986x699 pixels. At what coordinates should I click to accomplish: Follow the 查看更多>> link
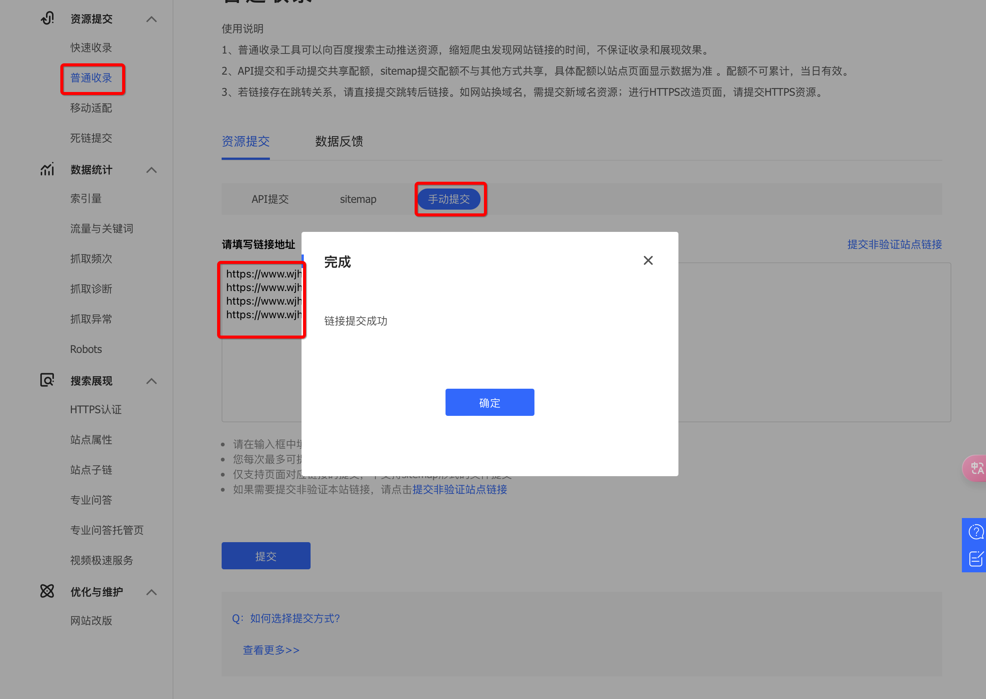point(271,650)
